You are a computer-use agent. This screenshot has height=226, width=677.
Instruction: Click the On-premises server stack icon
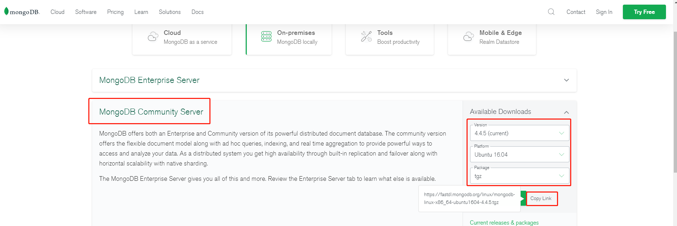266,37
